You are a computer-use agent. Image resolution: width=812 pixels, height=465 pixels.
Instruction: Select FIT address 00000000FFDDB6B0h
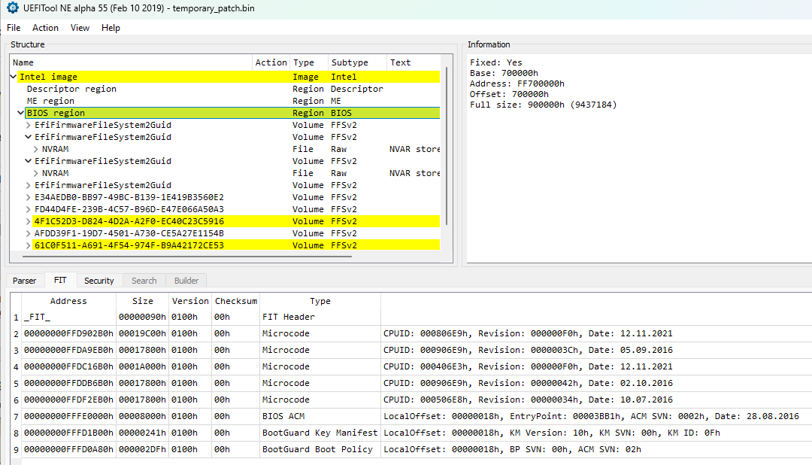click(x=68, y=383)
